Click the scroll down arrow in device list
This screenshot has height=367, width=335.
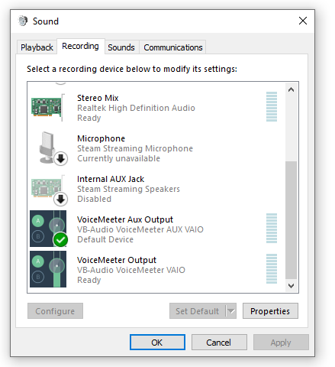(292, 286)
